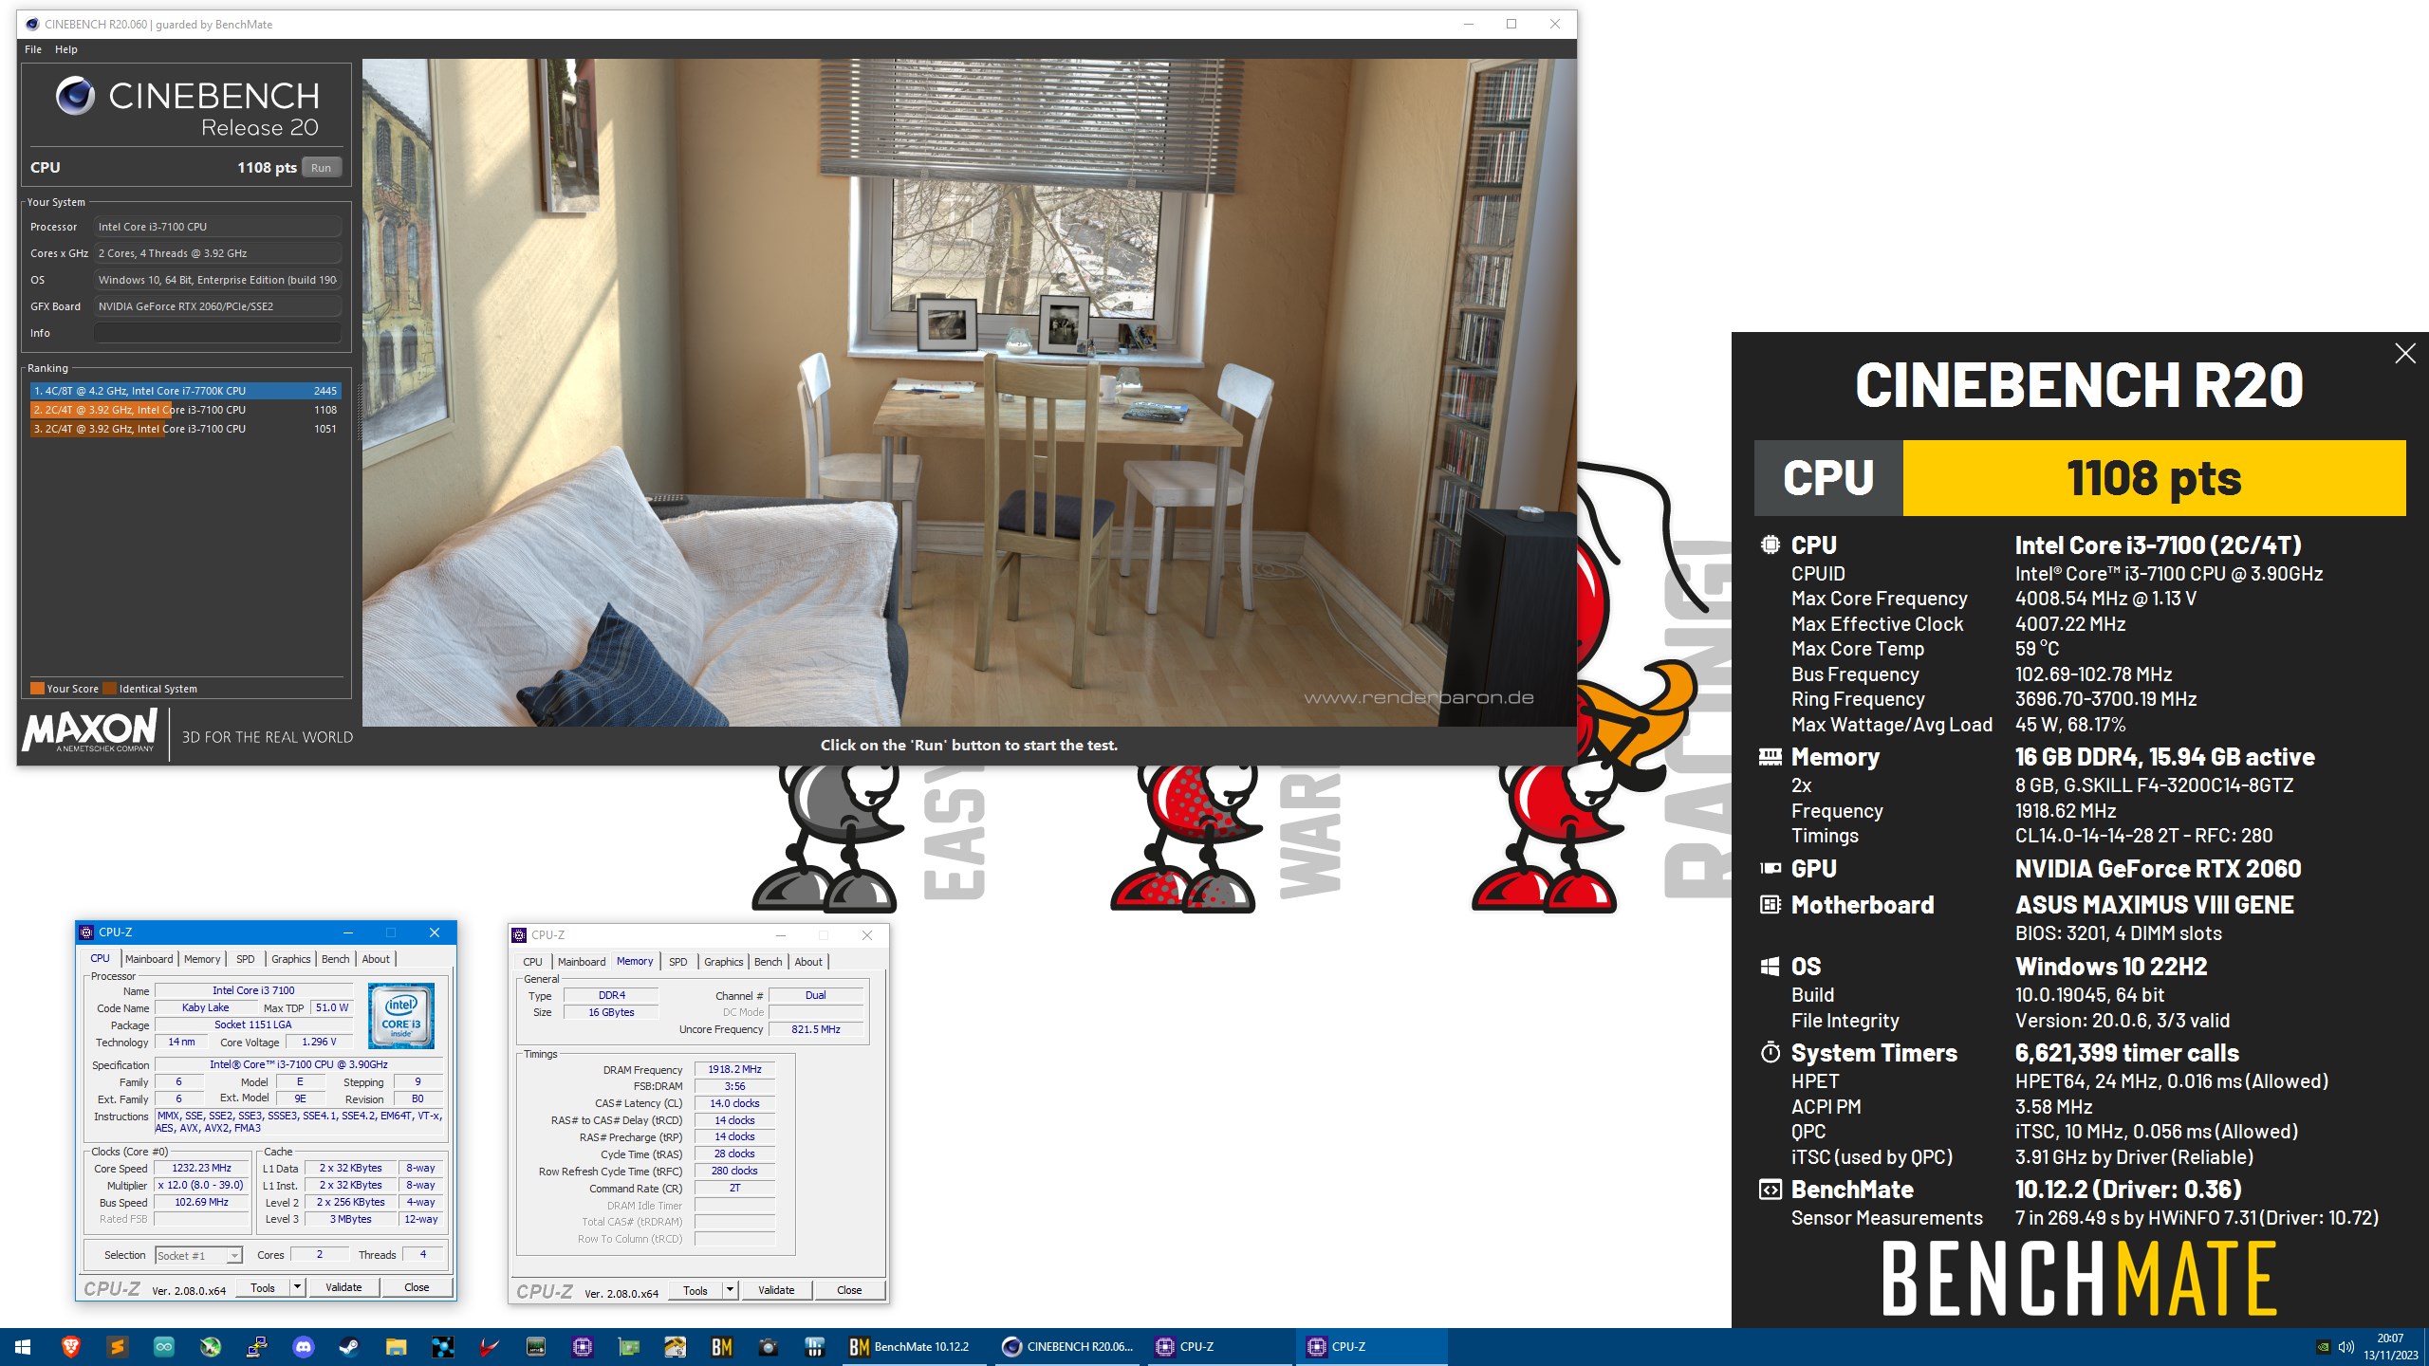The width and height of the screenshot is (2429, 1366).
Task: Select ranking row i7-7700K CPU 2445
Action: tap(185, 391)
